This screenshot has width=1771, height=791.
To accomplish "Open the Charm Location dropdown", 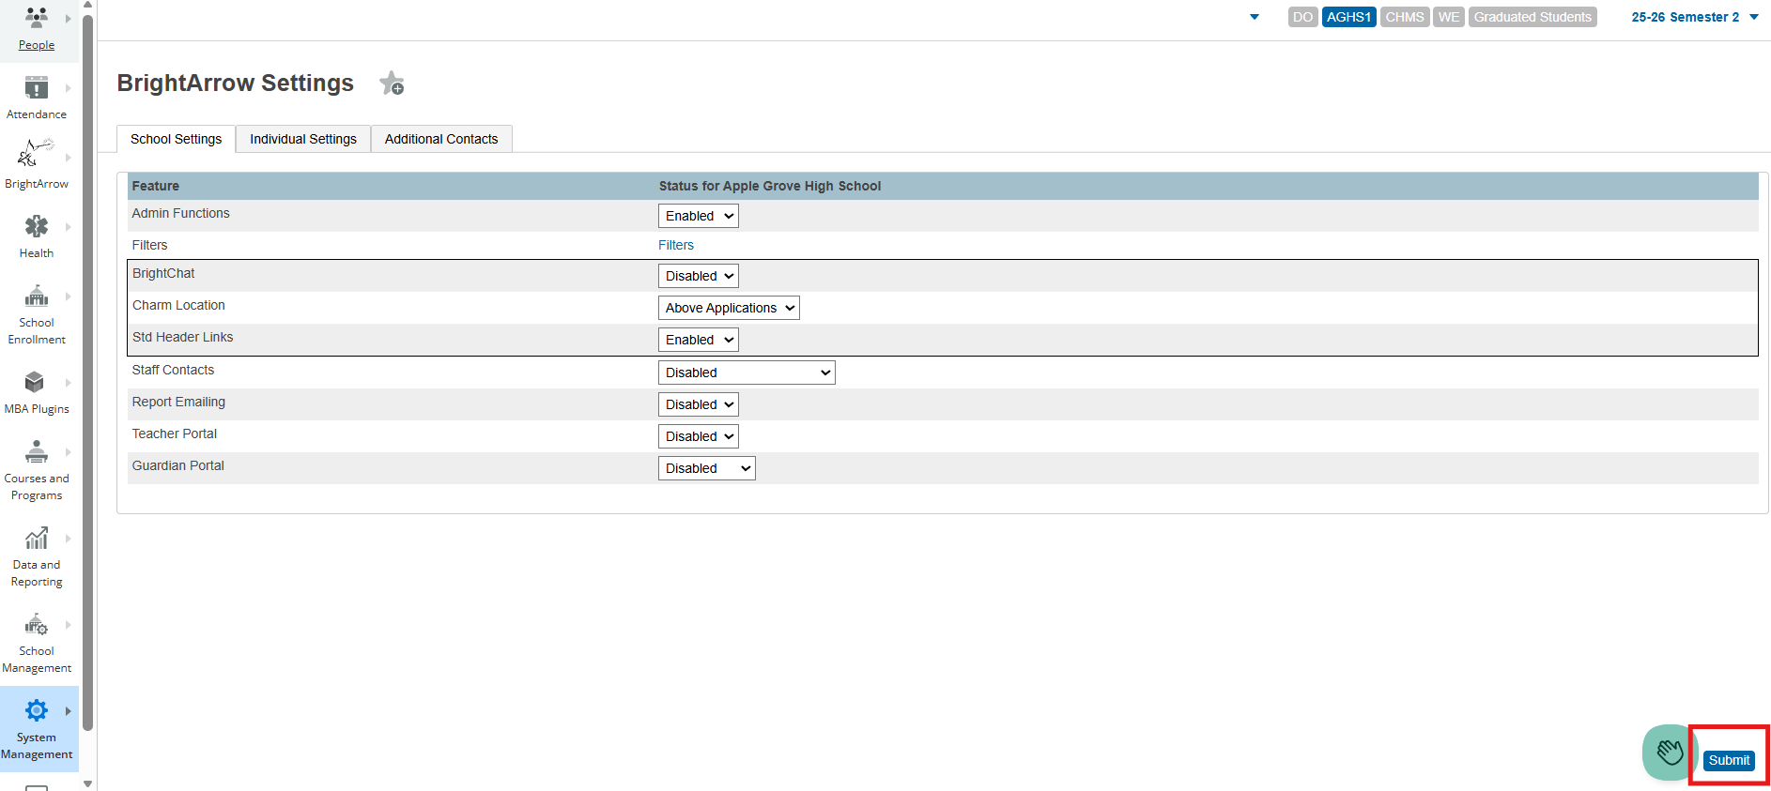I will tap(729, 308).
